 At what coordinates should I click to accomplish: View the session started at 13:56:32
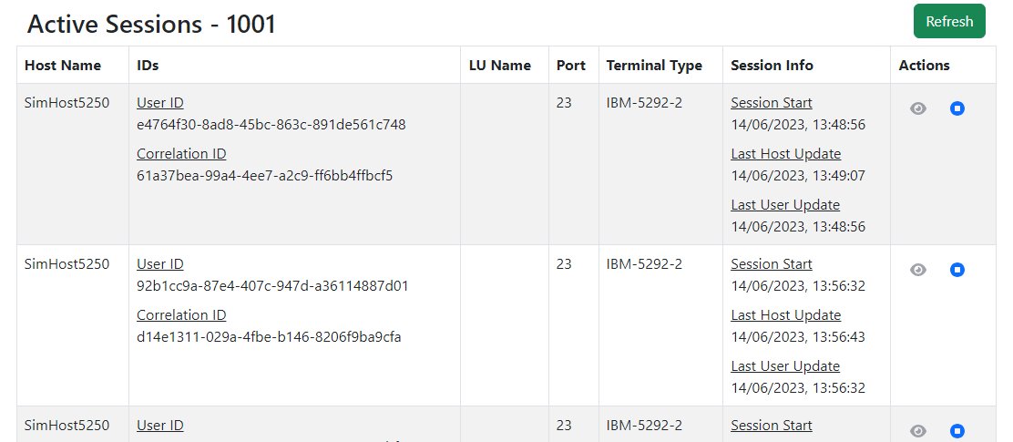point(918,270)
